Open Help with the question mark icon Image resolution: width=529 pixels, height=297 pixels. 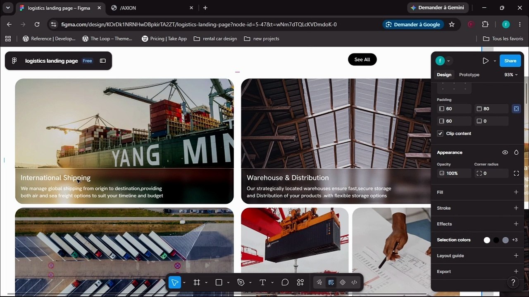pos(513,283)
